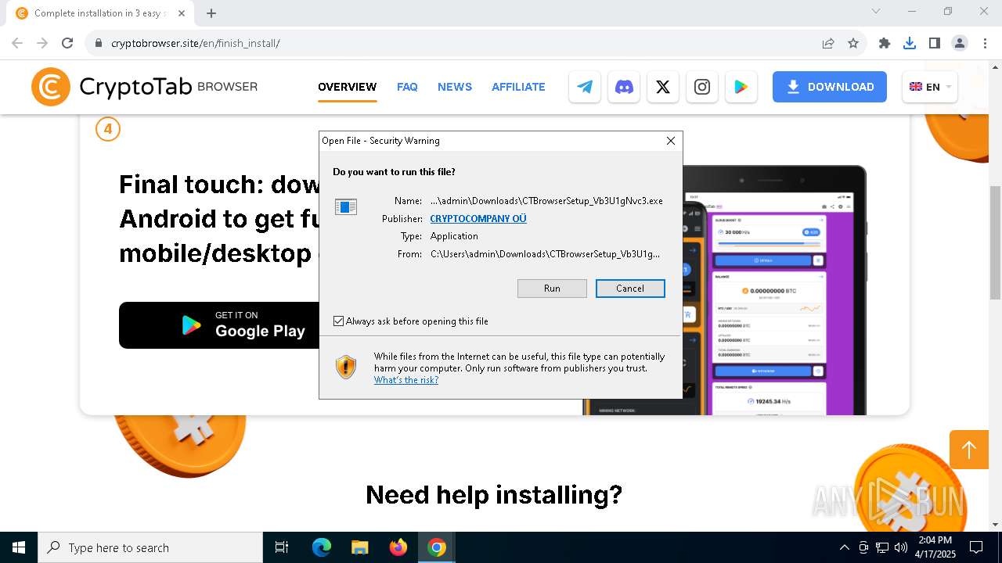The height and width of the screenshot is (563, 1002).
Task: Open CryptoTab Telegram channel icon
Action: pos(585,87)
